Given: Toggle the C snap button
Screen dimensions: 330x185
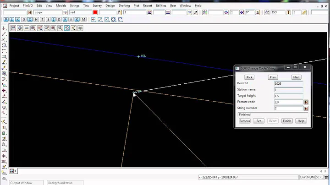Looking at the screenshot, I should (x=30, y=20).
